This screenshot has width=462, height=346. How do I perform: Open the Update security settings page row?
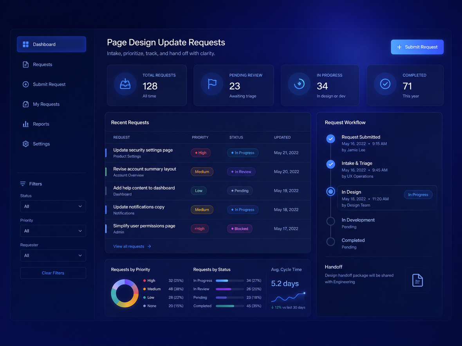pos(208,153)
